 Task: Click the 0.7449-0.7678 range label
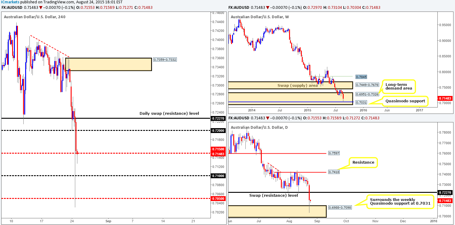pos(367,85)
